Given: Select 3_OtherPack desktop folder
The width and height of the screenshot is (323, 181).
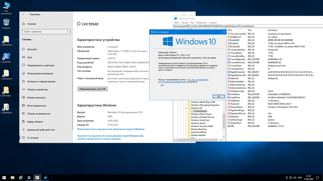Looking at the screenshot, I should click(x=6, y=74).
